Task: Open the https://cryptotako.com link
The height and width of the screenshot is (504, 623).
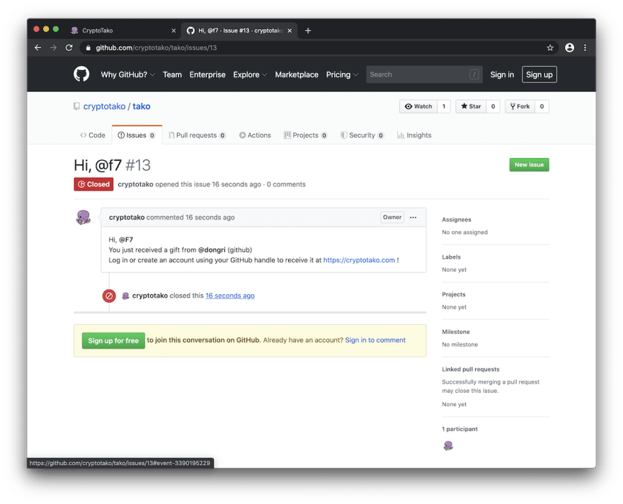Action: pyautogui.click(x=359, y=260)
